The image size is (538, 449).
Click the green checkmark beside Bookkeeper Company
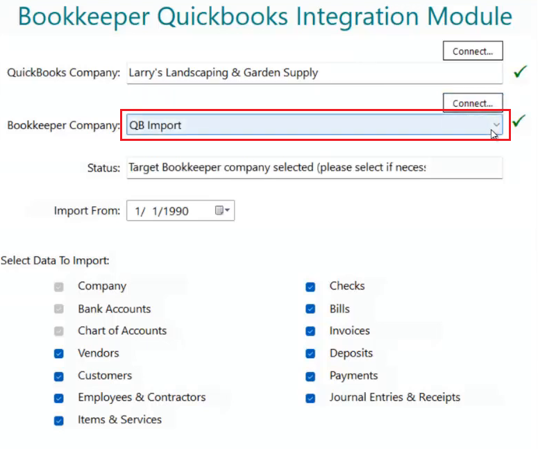[x=519, y=120]
